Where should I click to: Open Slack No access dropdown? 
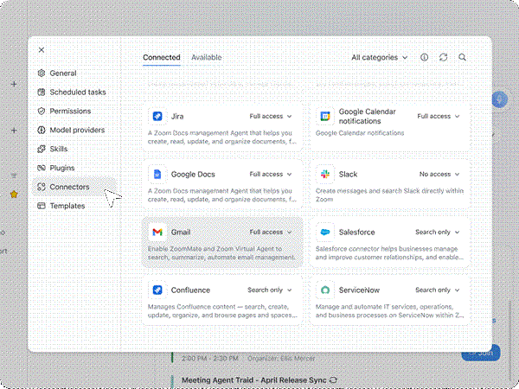tap(439, 174)
